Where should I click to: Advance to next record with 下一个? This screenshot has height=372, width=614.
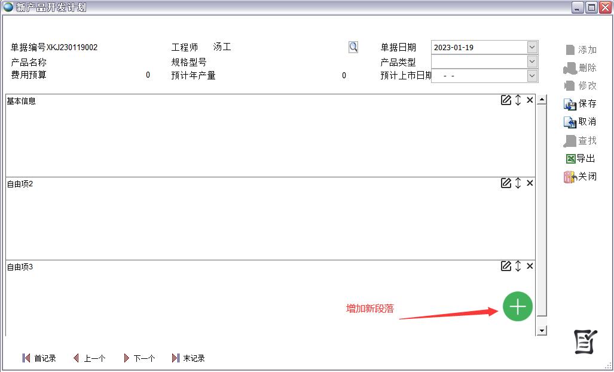coord(139,358)
